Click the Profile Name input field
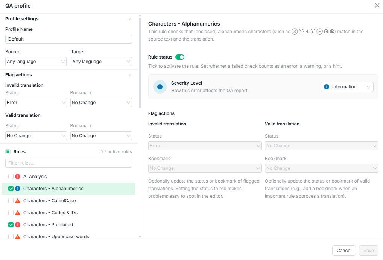The width and height of the screenshot is (383, 260). (68, 39)
